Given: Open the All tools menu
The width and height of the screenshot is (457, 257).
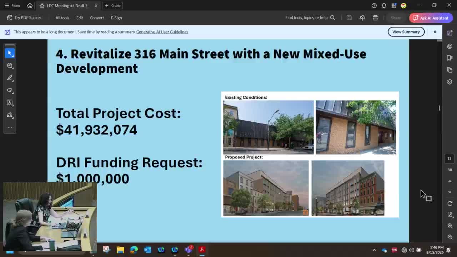Looking at the screenshot, I should (62, 18).
